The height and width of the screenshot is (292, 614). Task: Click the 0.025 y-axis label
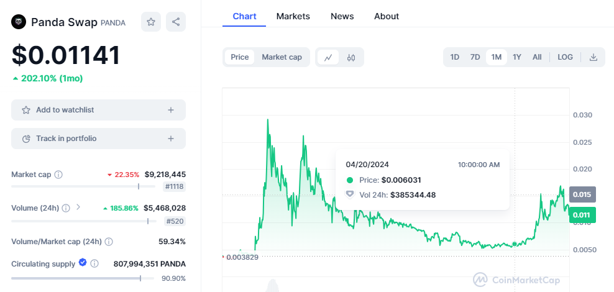[x=583, y=142]
